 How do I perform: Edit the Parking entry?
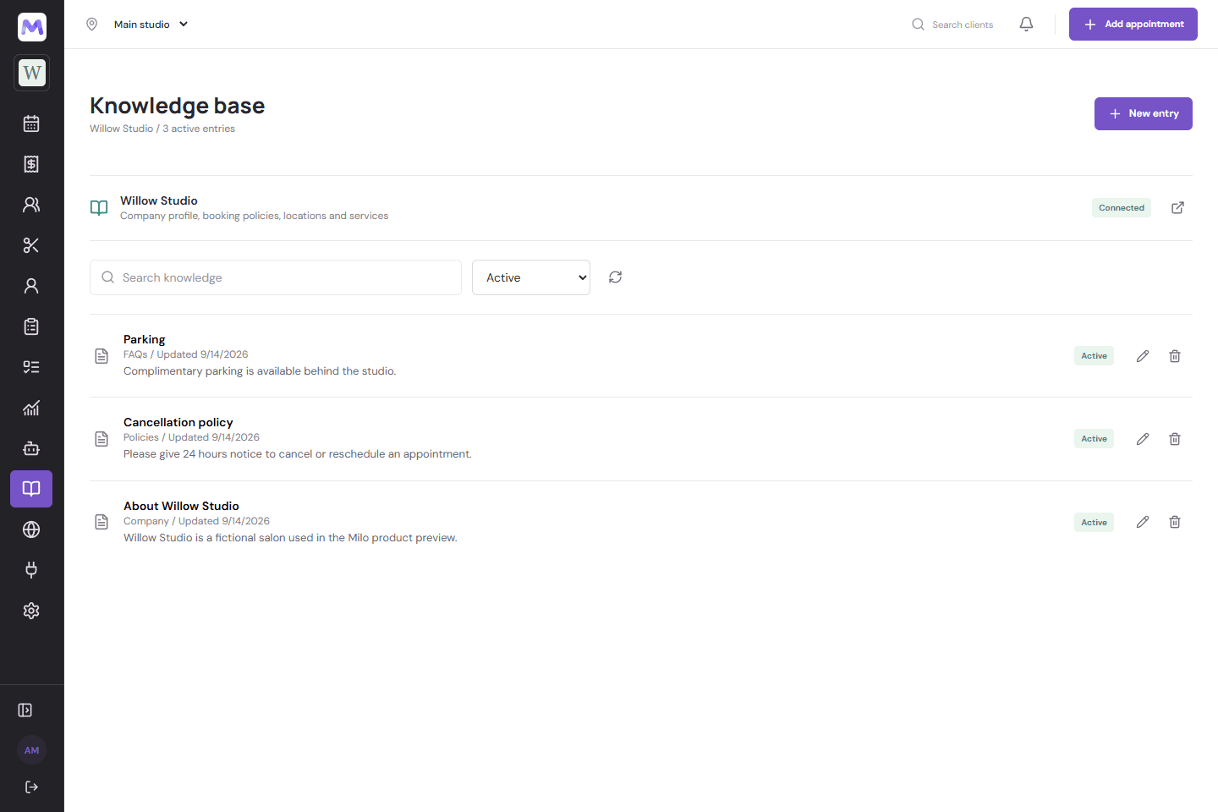1143,356
